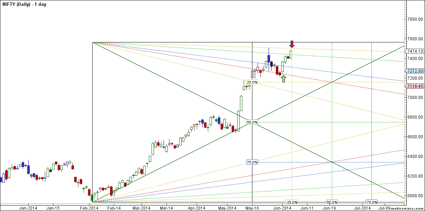Screen dimensions: 425x211
Task: Select the red 7118.45 price tag
Action: [x=415, y=86]
